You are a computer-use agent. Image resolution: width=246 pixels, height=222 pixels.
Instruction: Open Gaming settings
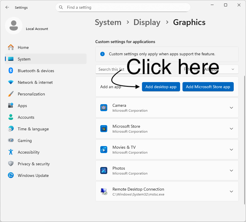25,141
